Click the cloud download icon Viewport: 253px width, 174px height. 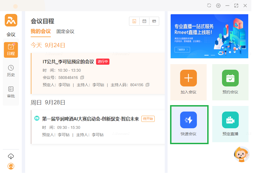(x=11, y=156)
